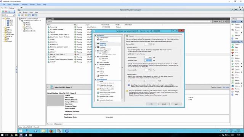
Task: Click Maximum RAM input field
Action: 148,60
